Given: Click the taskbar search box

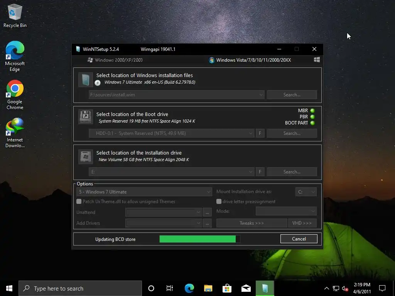Looking at the screenshot, I should [80, 288].
